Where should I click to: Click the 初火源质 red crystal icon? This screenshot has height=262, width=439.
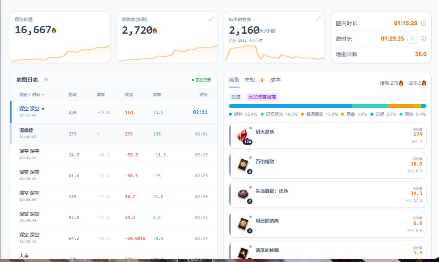pos(243,135)
